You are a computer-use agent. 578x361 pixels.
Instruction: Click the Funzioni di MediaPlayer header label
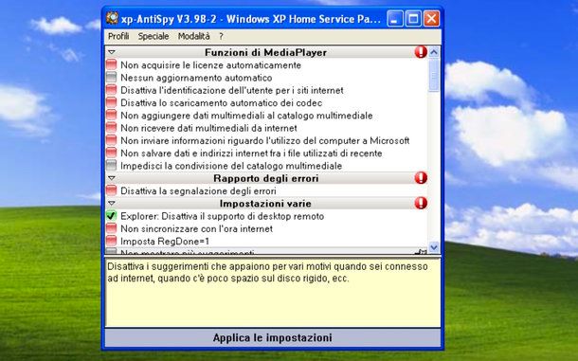pos(265,52)
